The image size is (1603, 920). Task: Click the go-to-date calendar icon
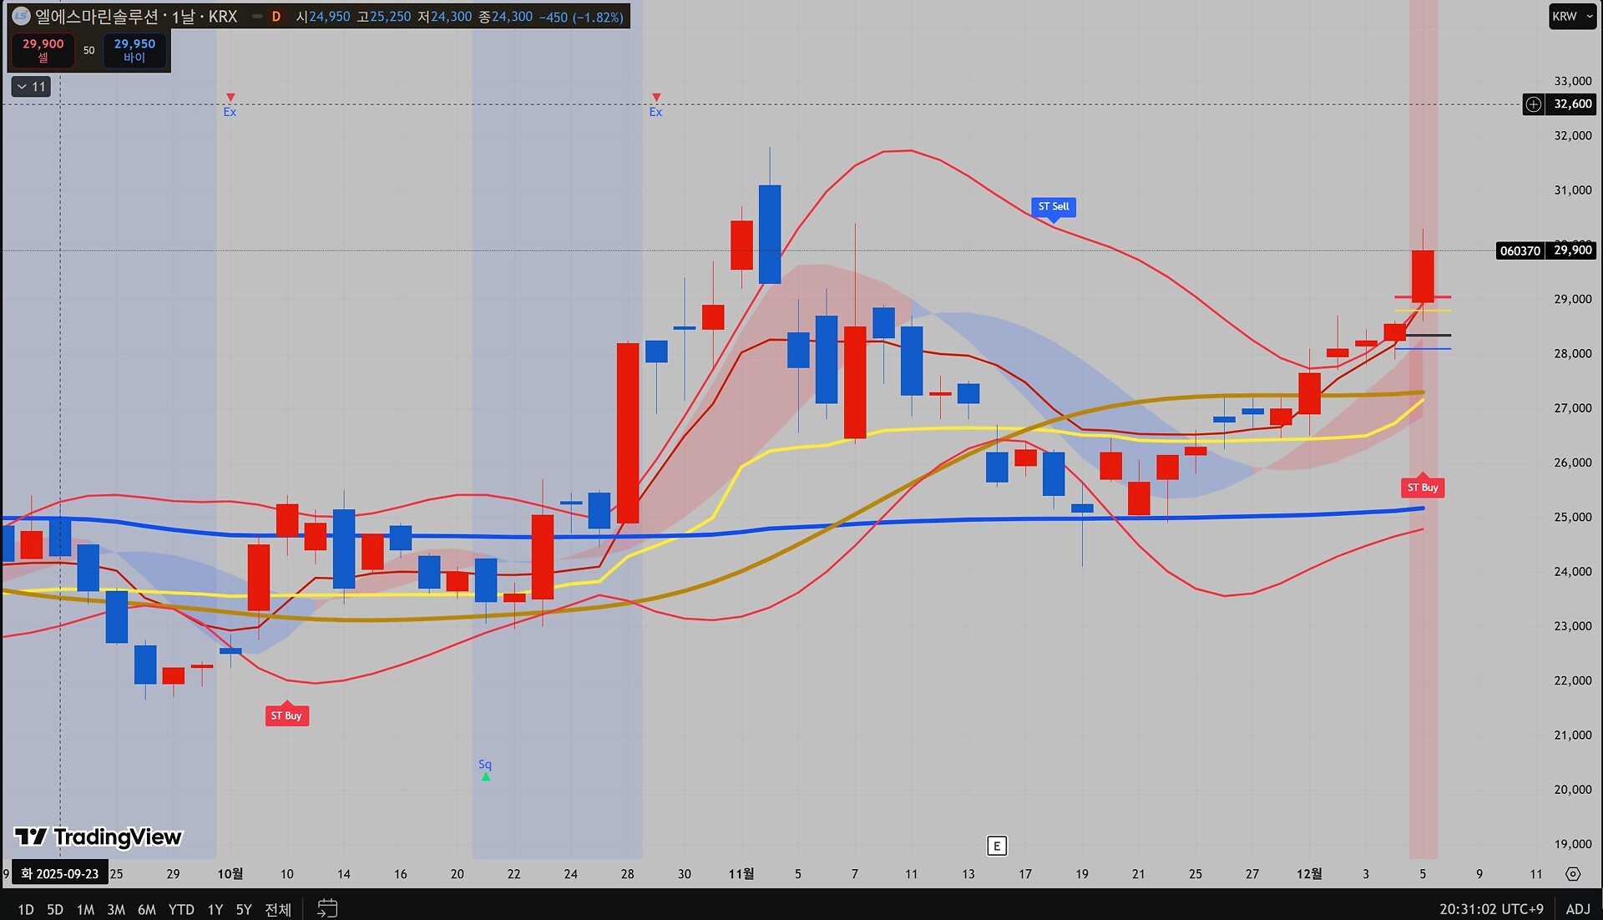(327, 908)
